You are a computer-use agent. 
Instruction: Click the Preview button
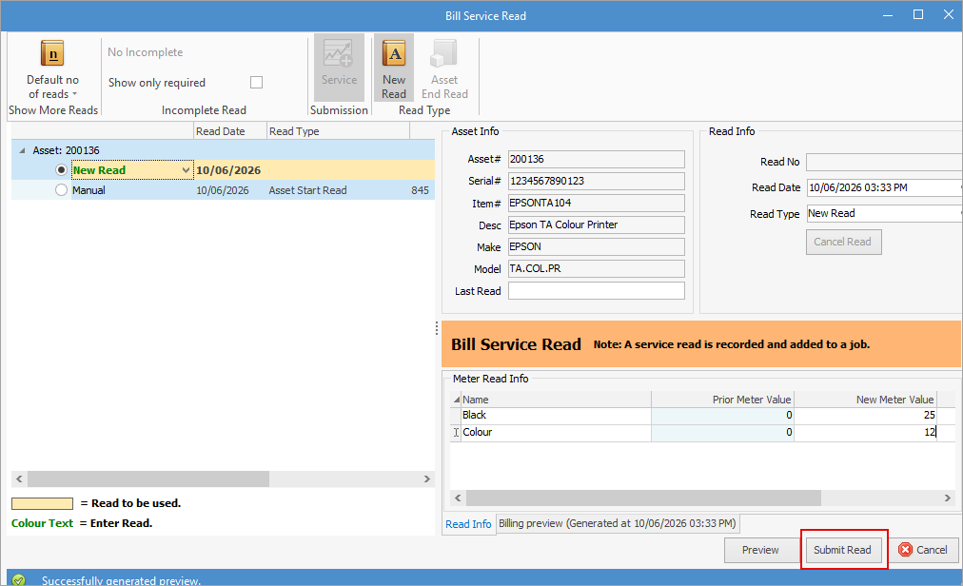[x=760, y=550]
